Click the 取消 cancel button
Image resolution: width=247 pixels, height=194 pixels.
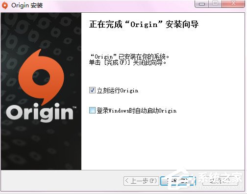(x=220, y=181)
